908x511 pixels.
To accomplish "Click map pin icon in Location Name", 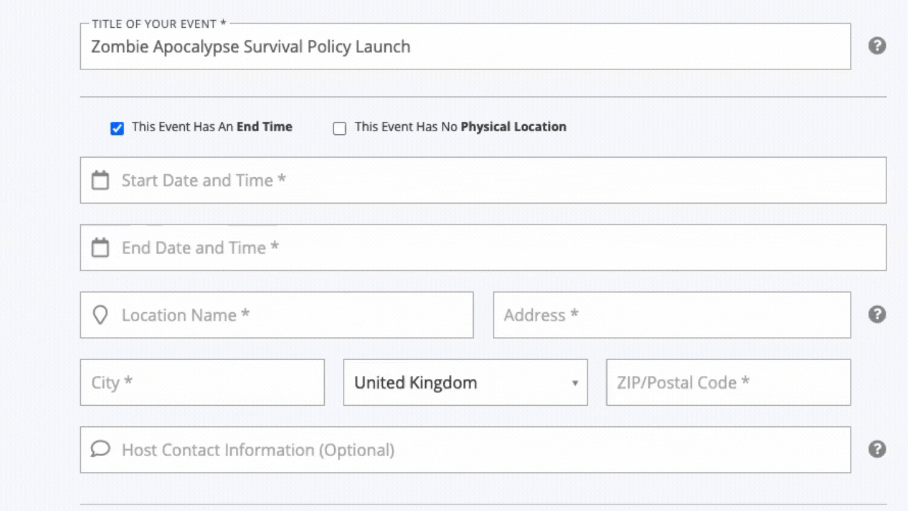I will coord(100,315).
